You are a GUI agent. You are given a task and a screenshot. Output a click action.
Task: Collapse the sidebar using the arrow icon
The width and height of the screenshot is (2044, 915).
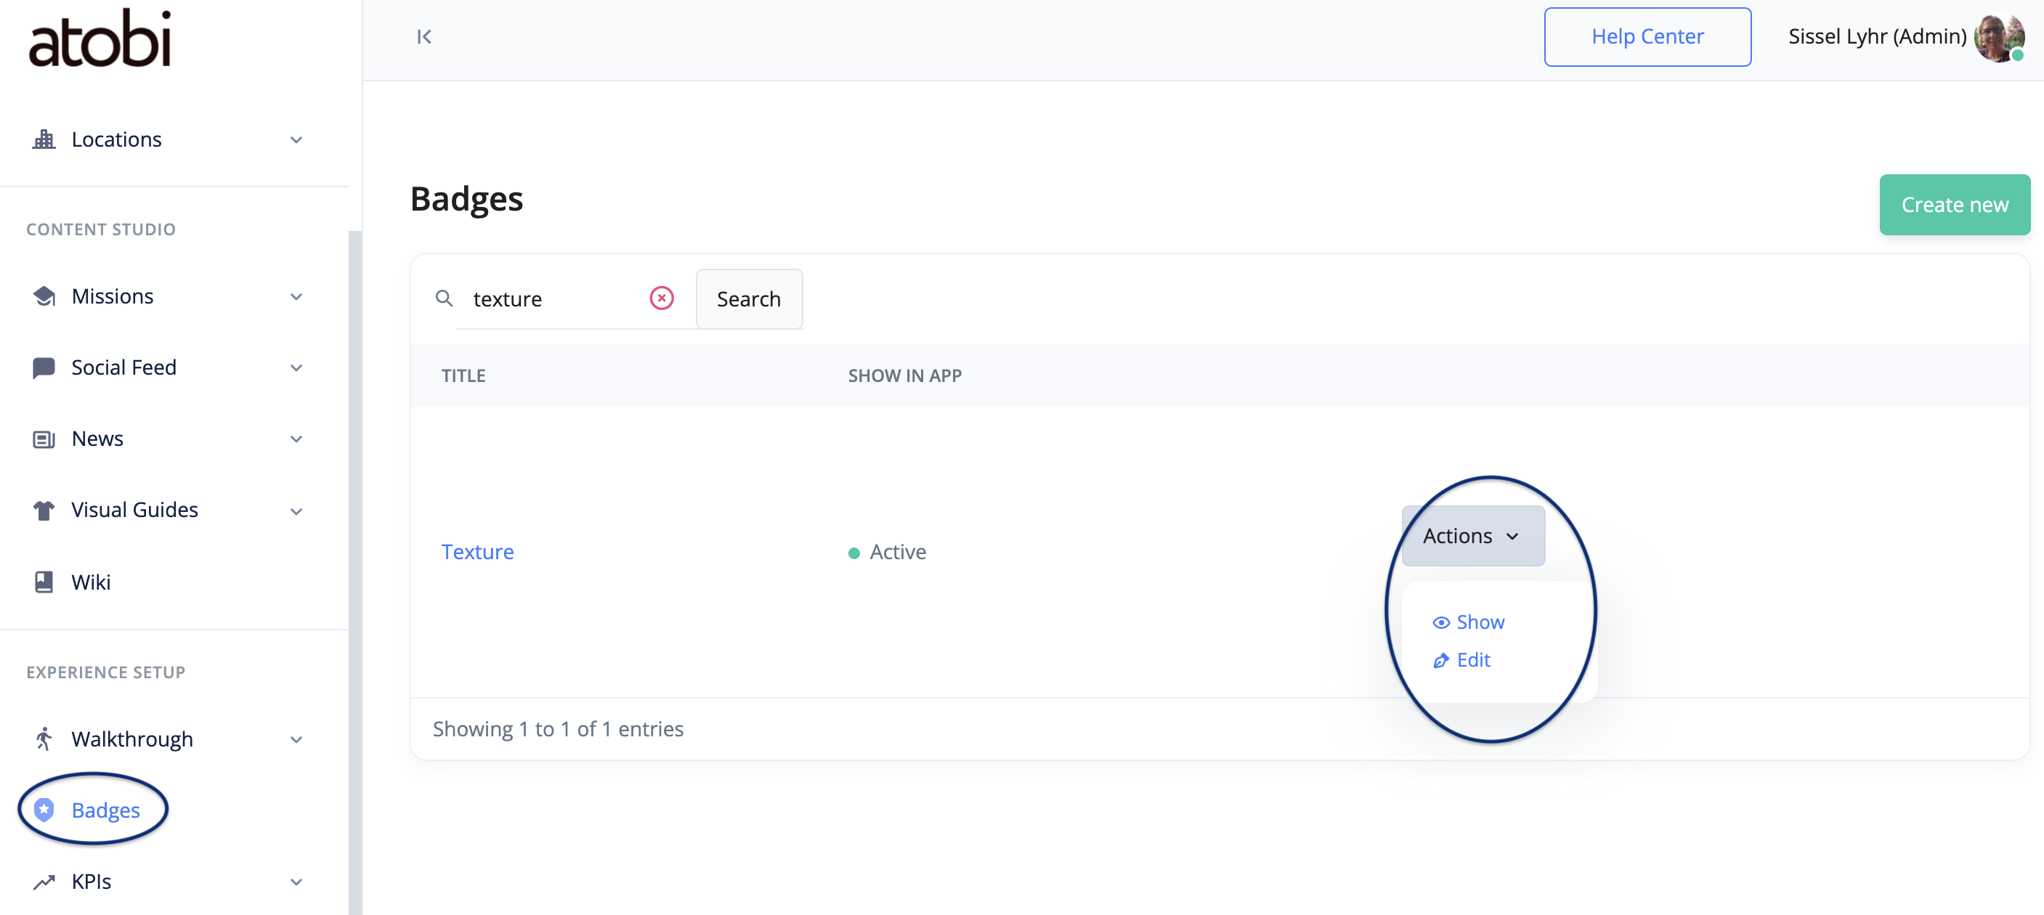pyautogui.click(x=423, y=36)
